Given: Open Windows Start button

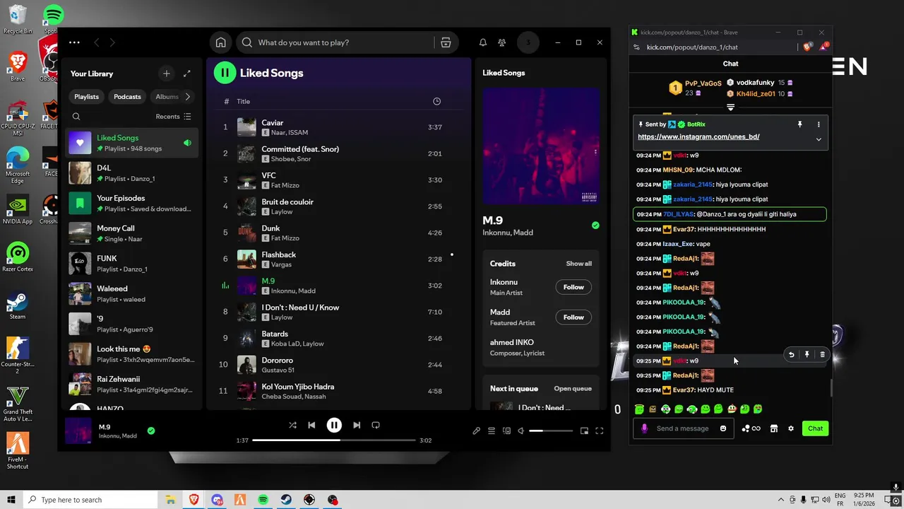Looking at the screenshot, I should coord(11,500).
